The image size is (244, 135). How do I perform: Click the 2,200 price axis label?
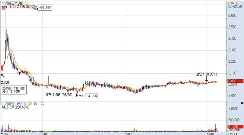click(232, 61)
